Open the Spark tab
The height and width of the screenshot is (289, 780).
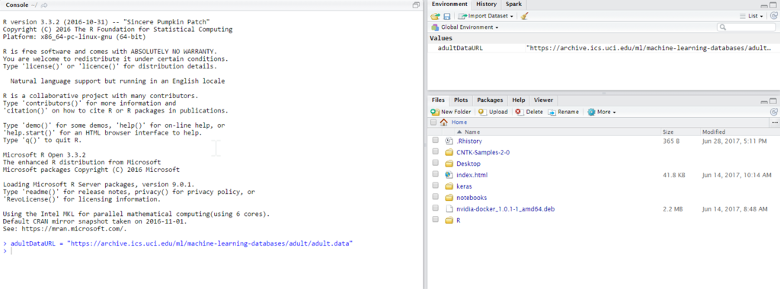[513, 4]
